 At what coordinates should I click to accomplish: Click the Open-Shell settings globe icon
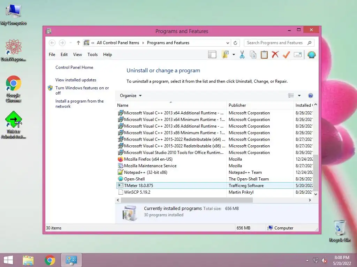coord(311,55)
